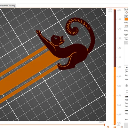The width and height of the screenshot is (128, 128).
Task: Click the 1,85 tick label on the layer ruler
Action: tap(119, 19)
